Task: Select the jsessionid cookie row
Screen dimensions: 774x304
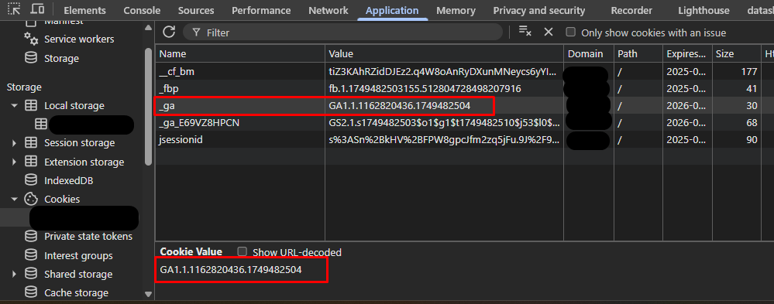Action: click(x=465, y=140)
